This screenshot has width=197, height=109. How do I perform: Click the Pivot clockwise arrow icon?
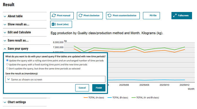pyautogui.click(x=80, y=15)
